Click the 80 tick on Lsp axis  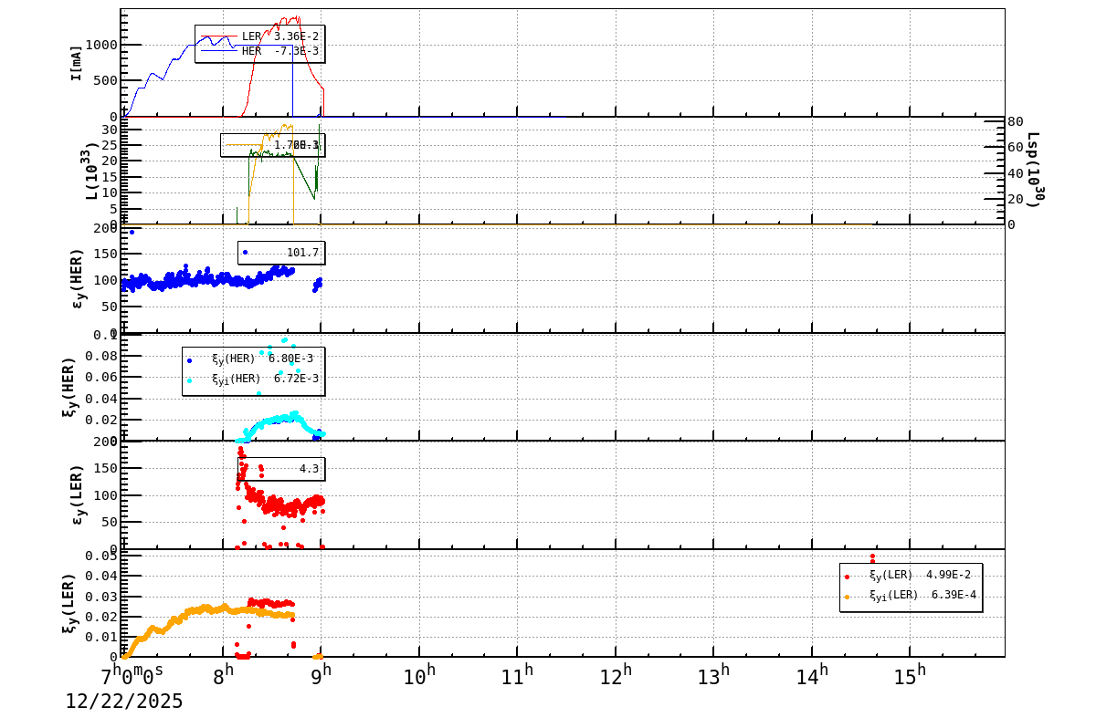click(x=1015, y=121)
